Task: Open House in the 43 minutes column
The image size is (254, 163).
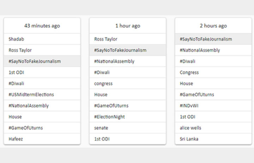Action: pos(15,117)
